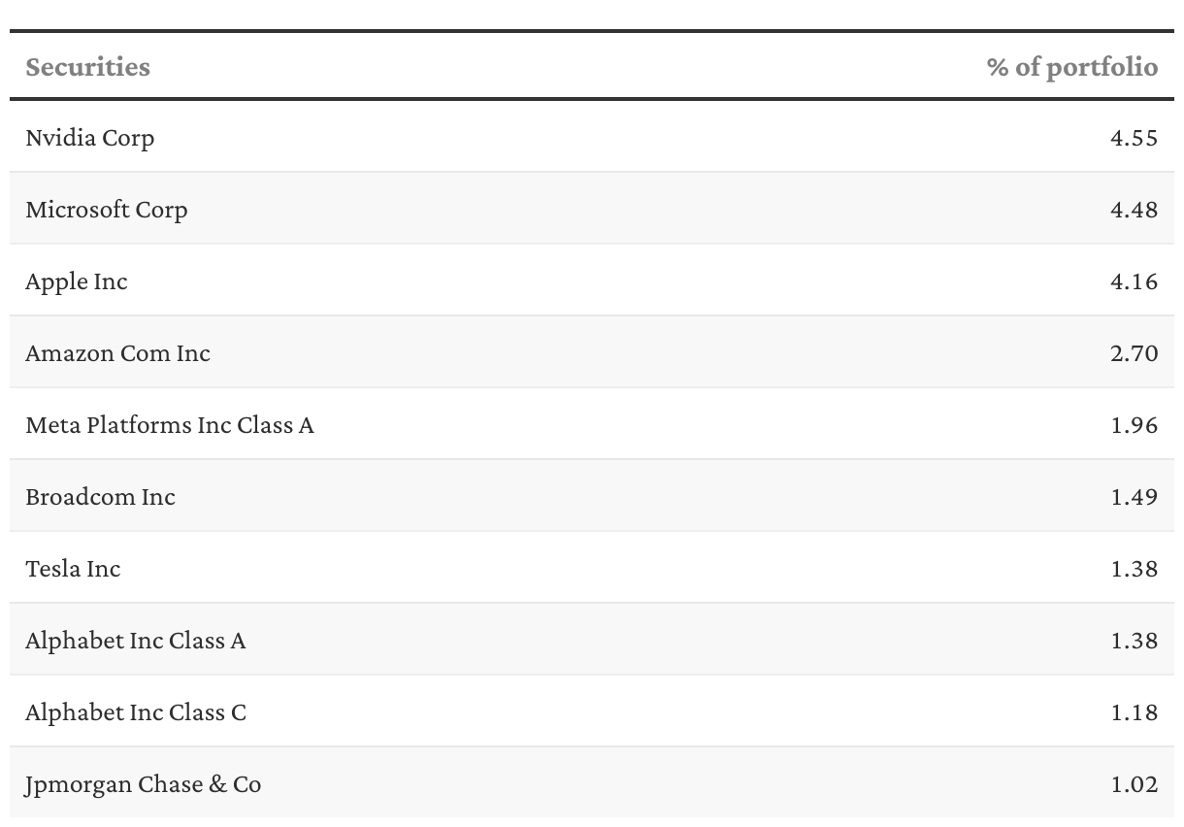1184x827 pixels.
Task: Click the % of portfolio column header
Action: pyautogui.click(x=1071, y=67)
